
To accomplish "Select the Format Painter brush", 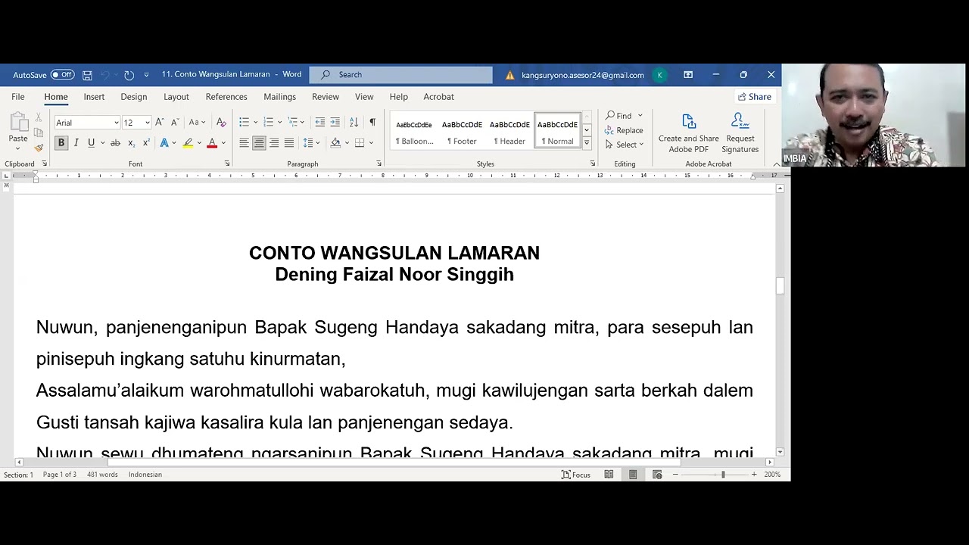I will [x=39, y=148].
